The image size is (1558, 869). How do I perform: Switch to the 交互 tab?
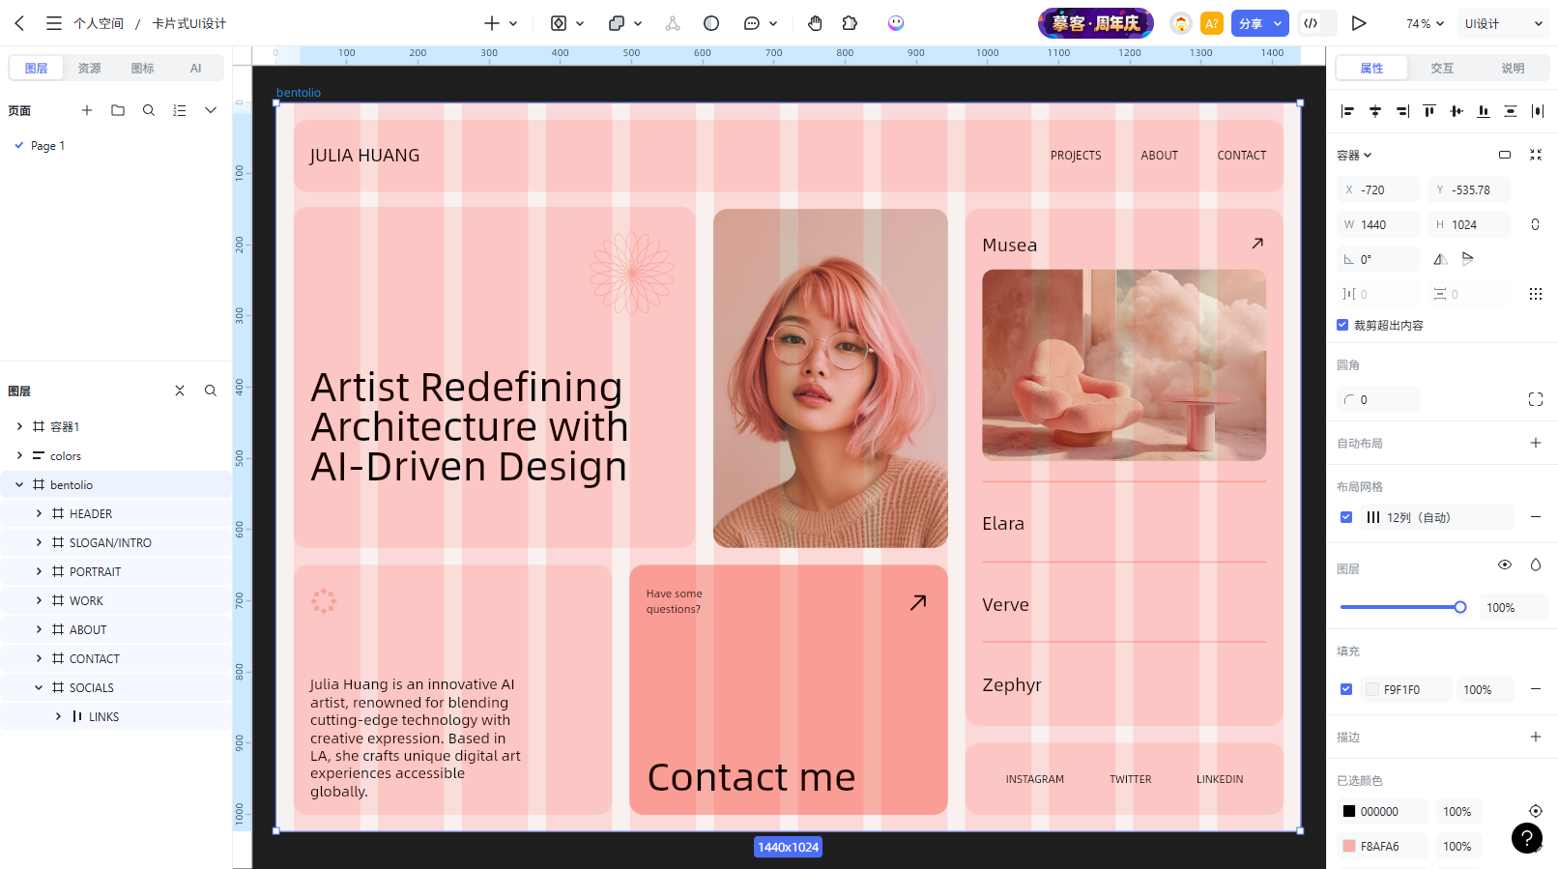pyautogui.click(x=1442, y=68)
